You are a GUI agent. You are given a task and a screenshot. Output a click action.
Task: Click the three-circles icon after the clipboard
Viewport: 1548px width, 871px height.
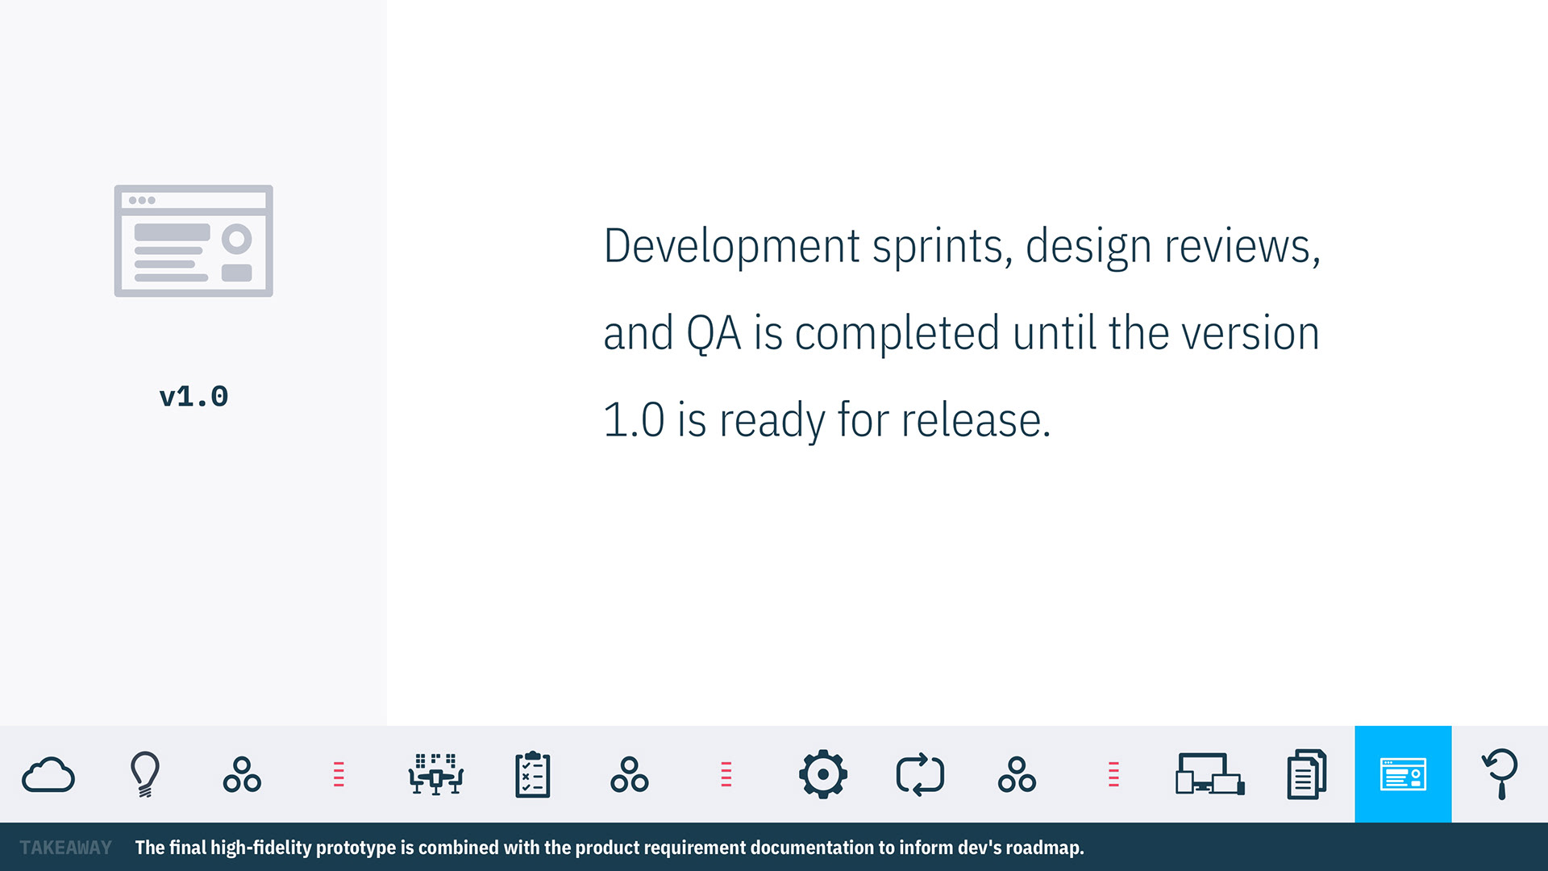coord(629,774)
